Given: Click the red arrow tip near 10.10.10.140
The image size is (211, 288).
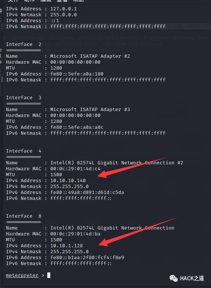Looking at the screenshot, I should click(99, 176).
